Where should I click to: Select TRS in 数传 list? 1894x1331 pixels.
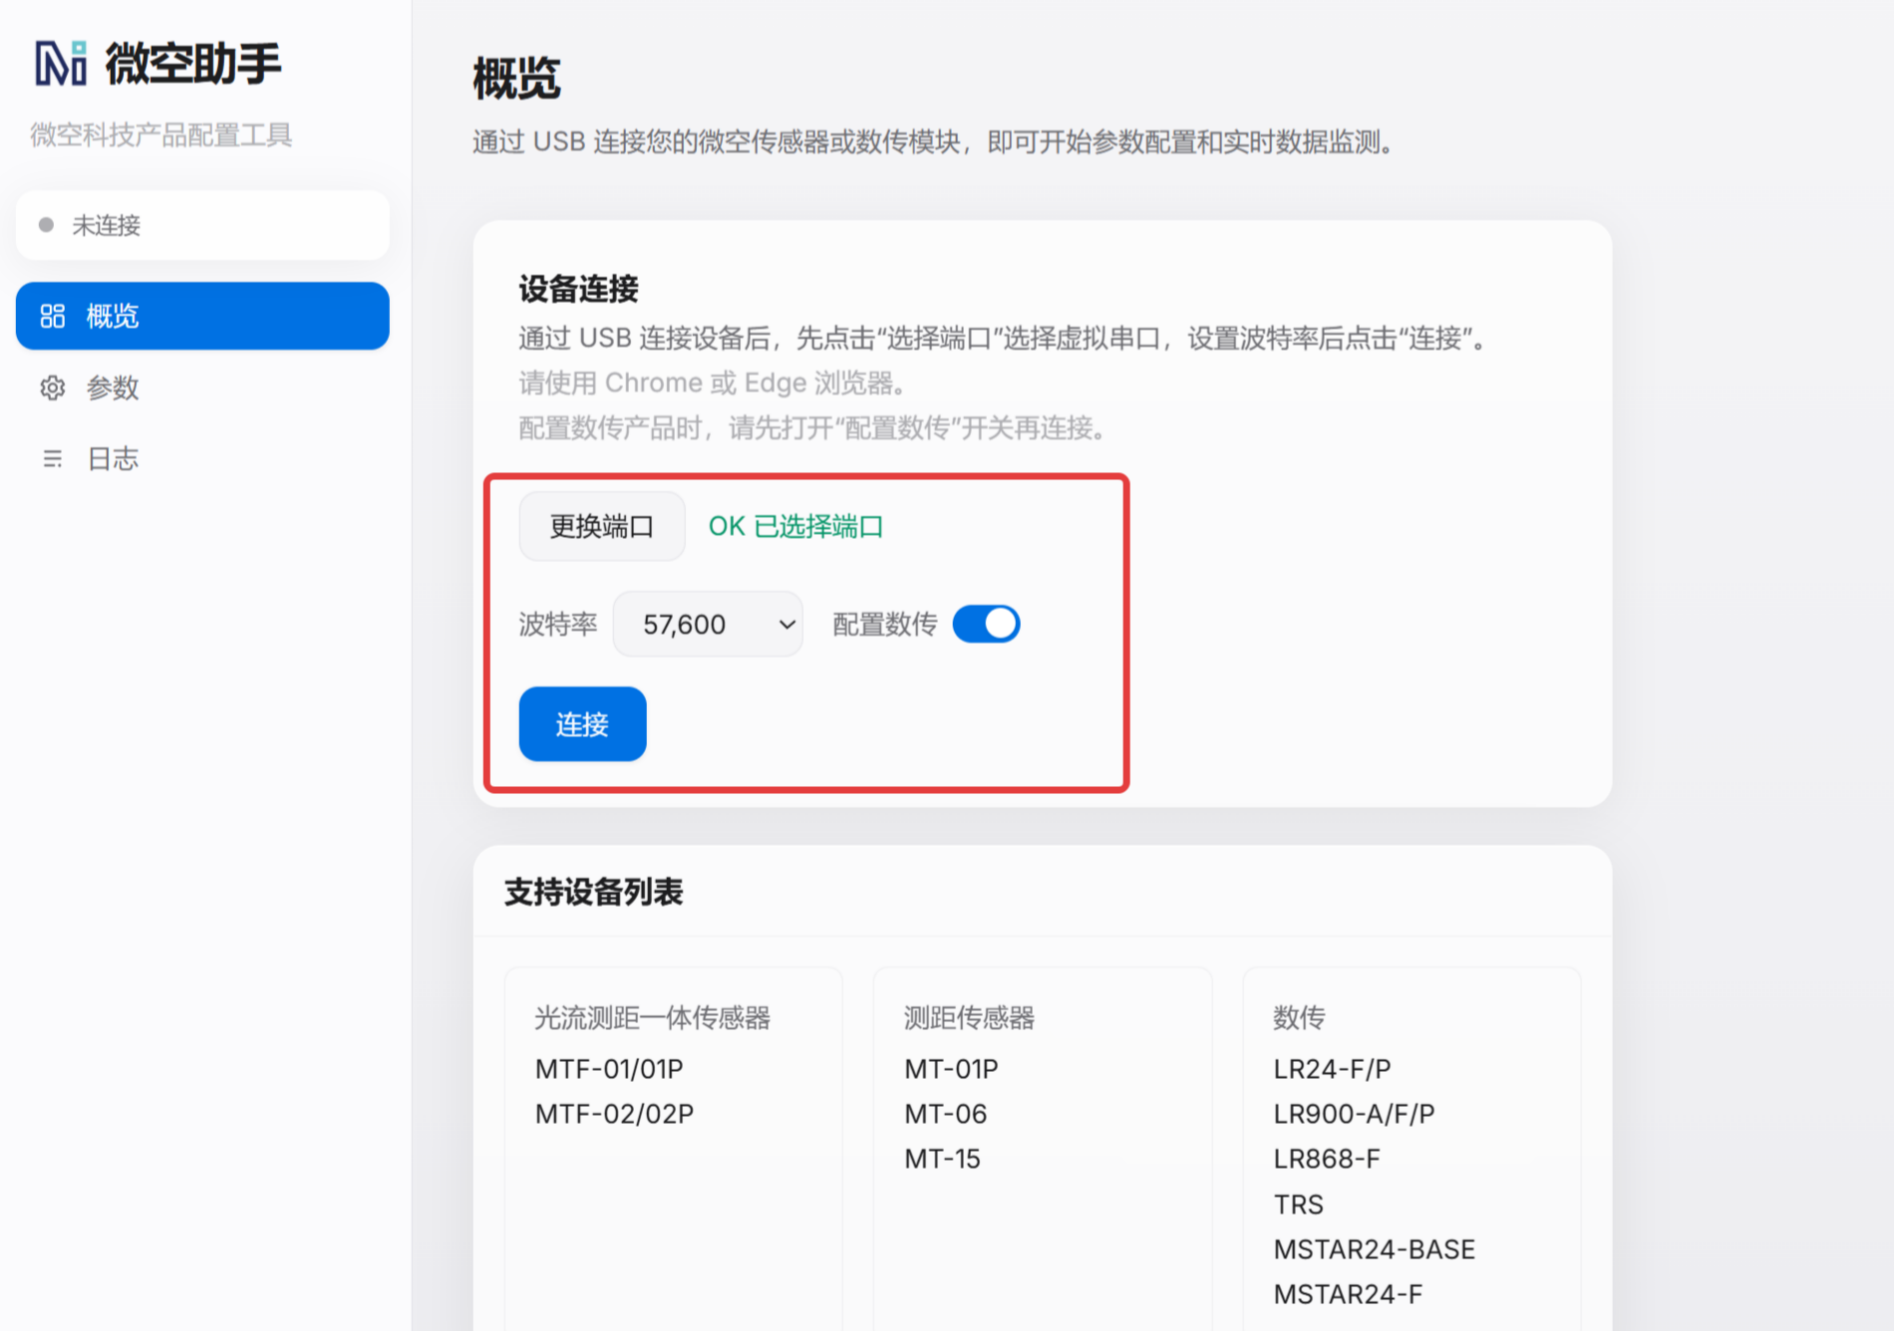(x=1298, y=1204)
